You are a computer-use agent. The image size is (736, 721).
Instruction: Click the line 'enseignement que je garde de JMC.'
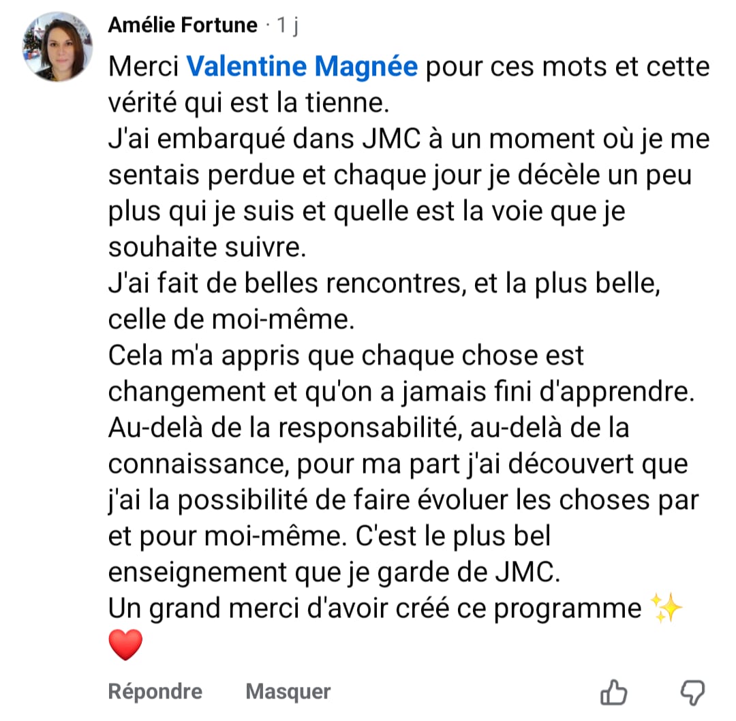[x=334, y=572]
